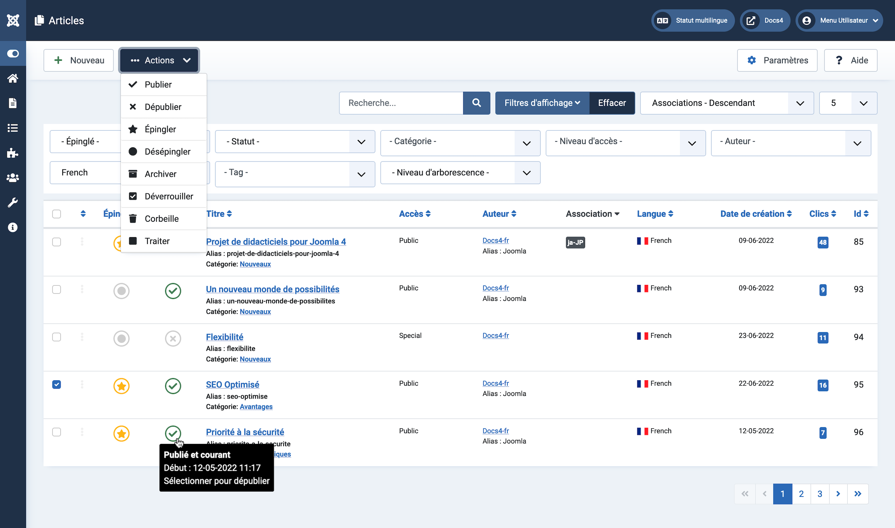Viewport: 895px width, 528px height.
Task: Open the list limit 5 dropdown
Action: [848, 103]
